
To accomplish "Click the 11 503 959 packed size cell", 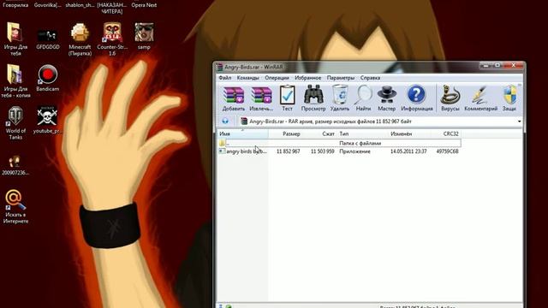I will [322, 151].
